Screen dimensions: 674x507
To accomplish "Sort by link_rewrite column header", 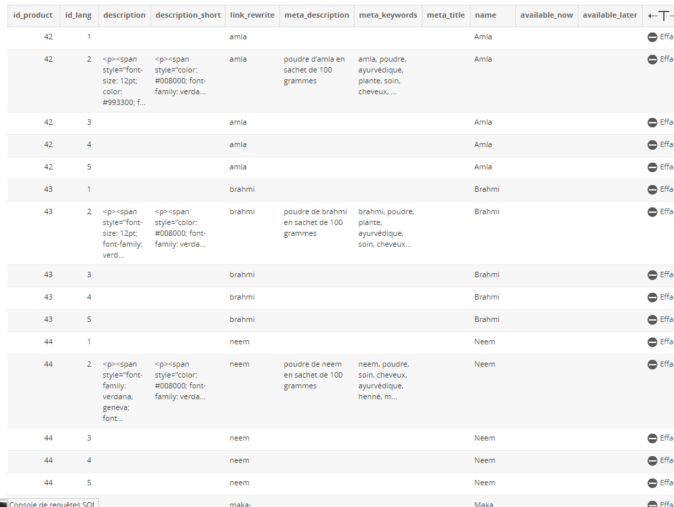I will pos(252,15).
